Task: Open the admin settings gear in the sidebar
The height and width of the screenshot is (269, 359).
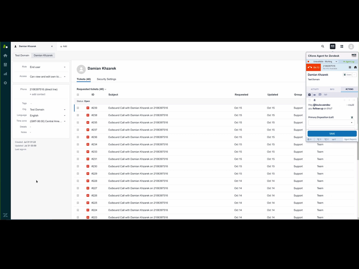Action: click(x=5, y=83)
